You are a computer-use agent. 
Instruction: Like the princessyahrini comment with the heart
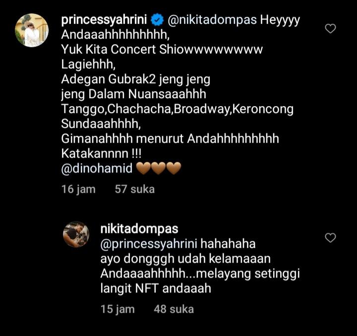[x=330, y=29]
